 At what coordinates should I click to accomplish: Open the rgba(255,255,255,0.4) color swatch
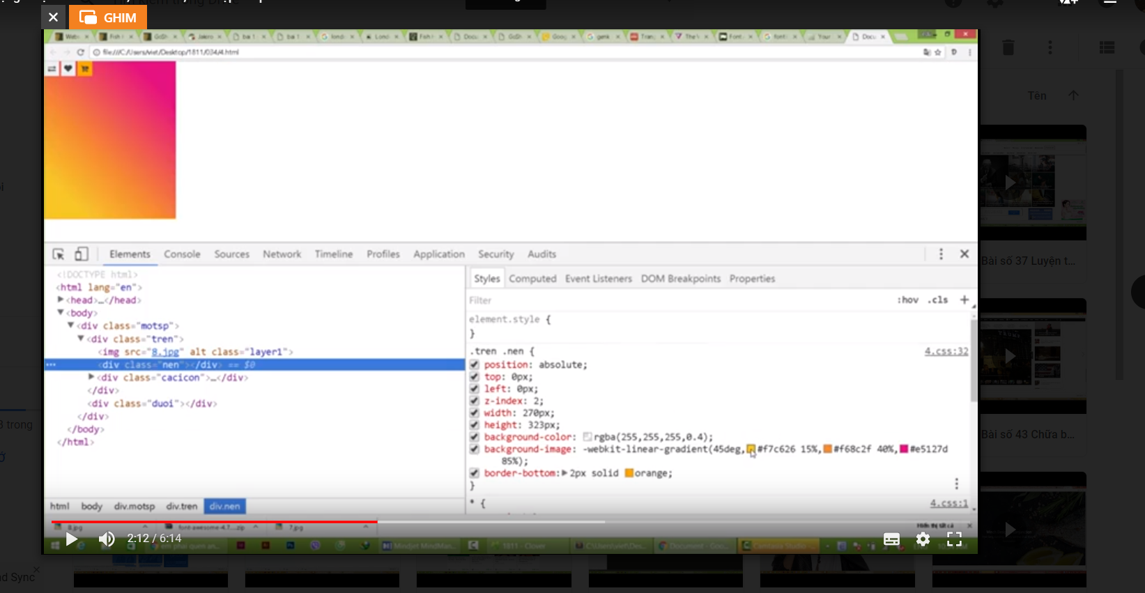click(x=587, y=437)
